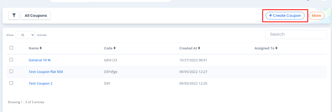Screen dimensions: 332x112
Task: Open the show entries count dropdown
Action: click(x=25, y=35)
